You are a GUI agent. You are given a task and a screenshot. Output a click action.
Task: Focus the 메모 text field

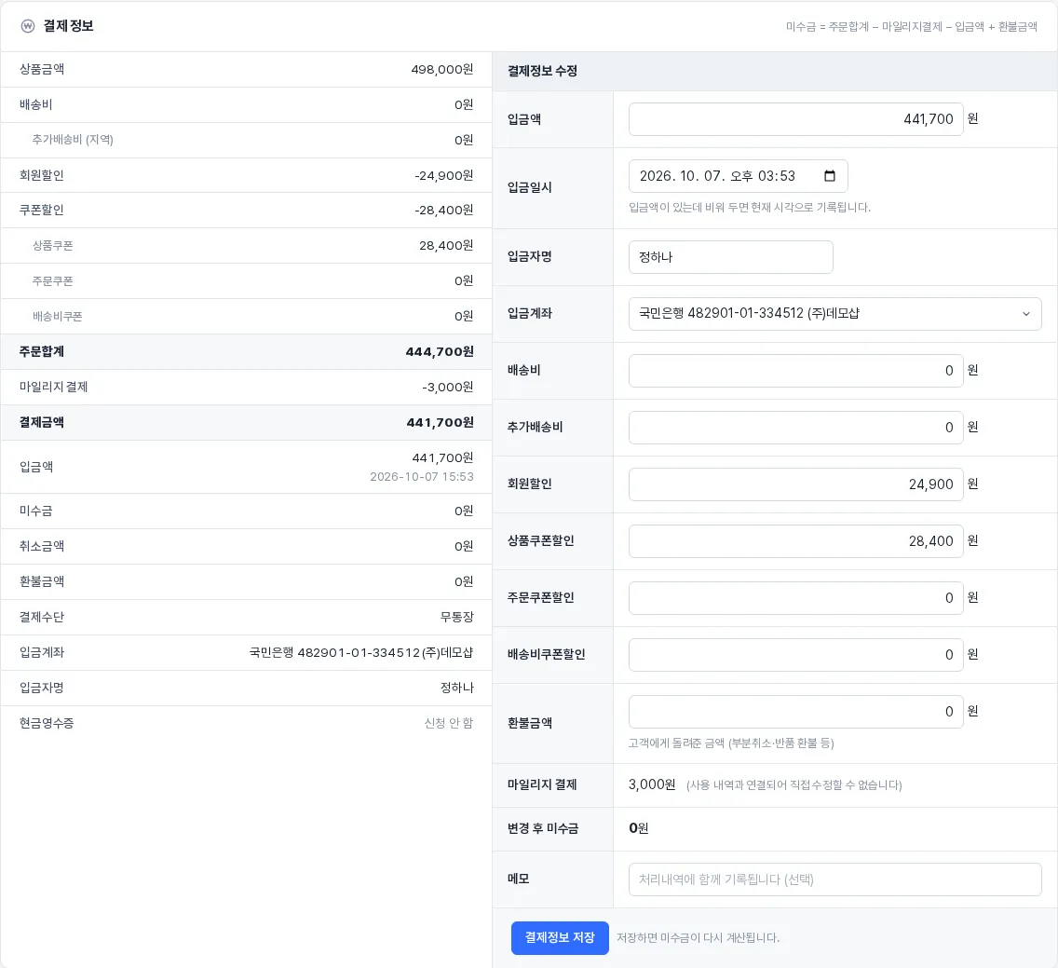click(x=834, y=879)
